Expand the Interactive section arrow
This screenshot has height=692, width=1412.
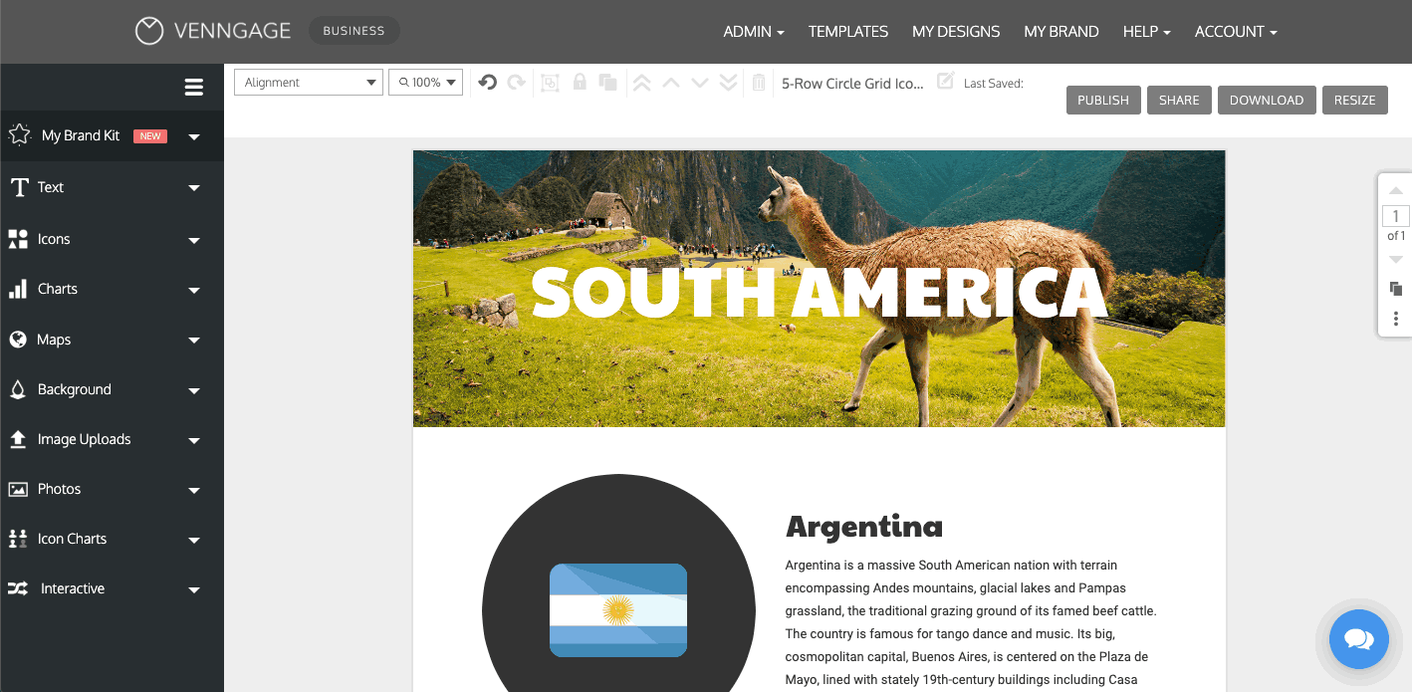(194, 589)
